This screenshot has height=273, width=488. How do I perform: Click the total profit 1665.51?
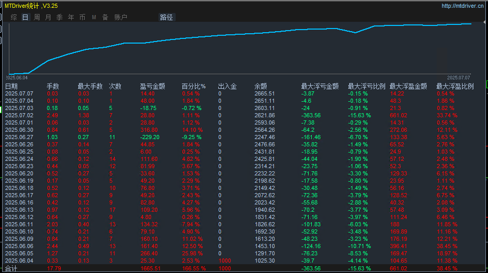click(151, 269)
